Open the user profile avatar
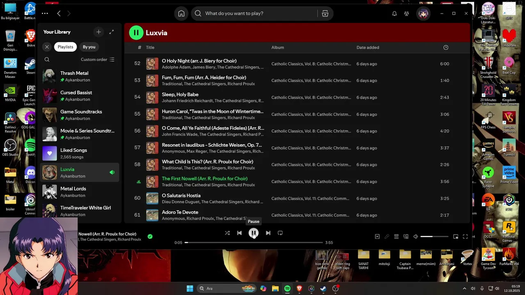 423,14
